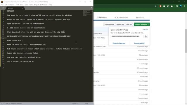Open the browser profile avatar
187x105 pixels.
[181, 6]
